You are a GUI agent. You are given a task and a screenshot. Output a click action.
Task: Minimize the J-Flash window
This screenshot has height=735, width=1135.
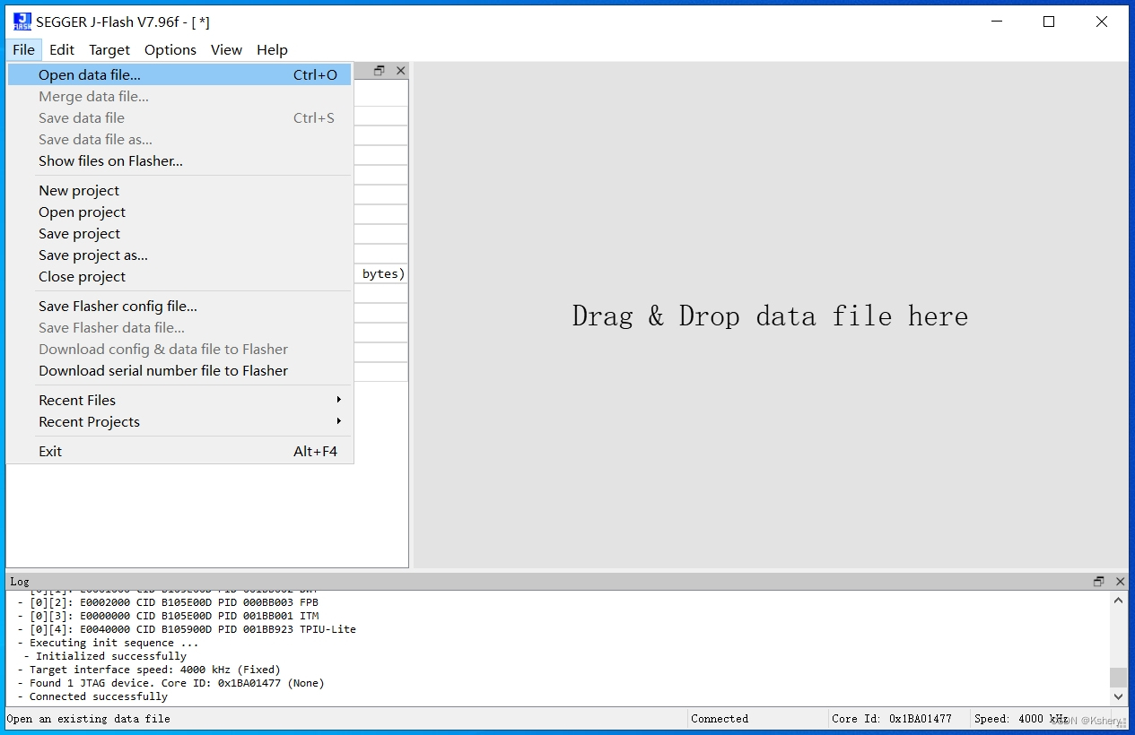click(996, 22)
